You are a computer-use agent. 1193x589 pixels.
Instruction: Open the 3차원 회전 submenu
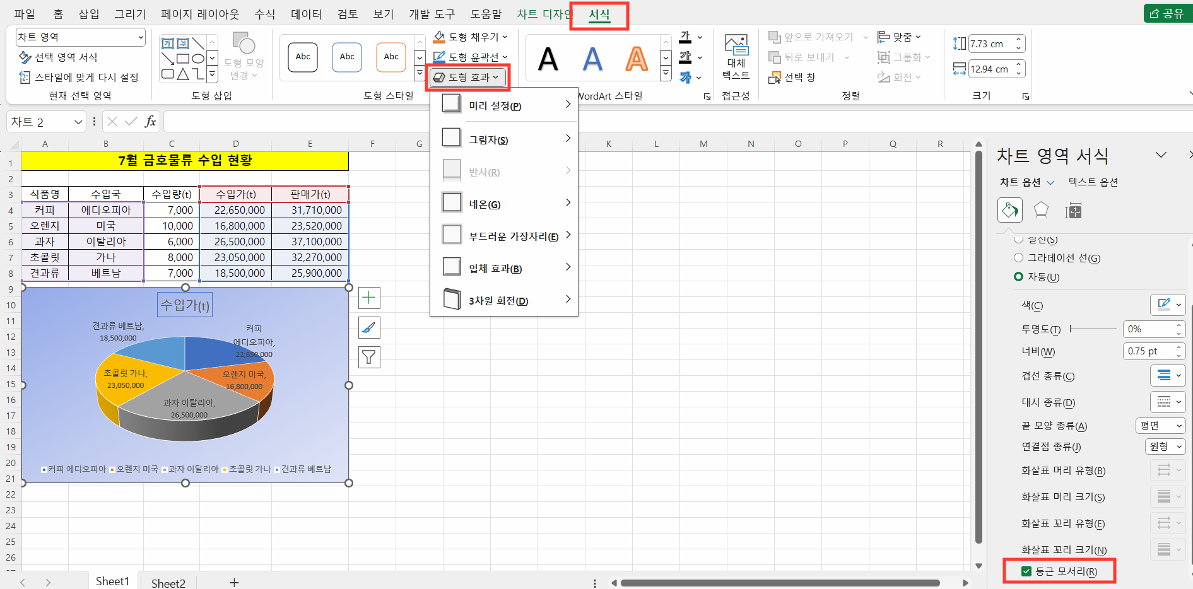click(x=504, y=300)
